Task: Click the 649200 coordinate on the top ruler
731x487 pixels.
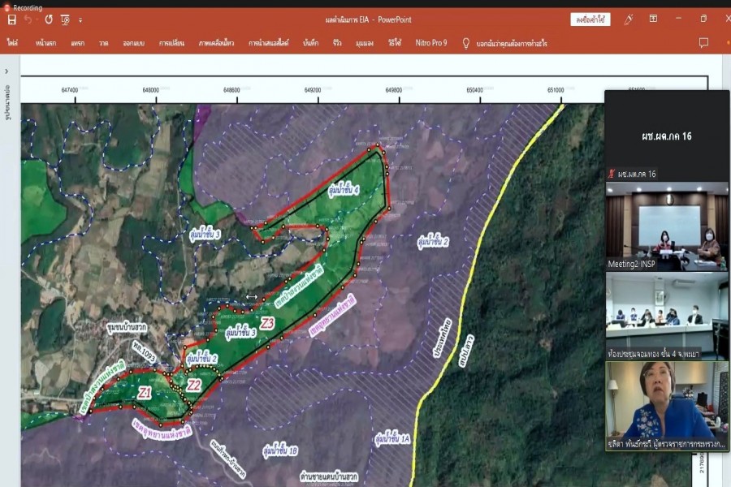Action: 313,90
